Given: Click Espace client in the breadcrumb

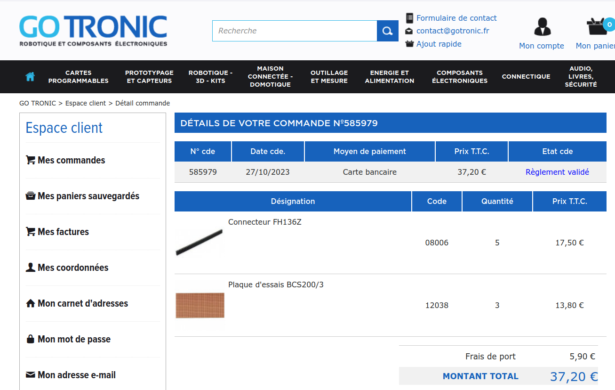Looking at the screenshot, I should (x=85, y=103).
